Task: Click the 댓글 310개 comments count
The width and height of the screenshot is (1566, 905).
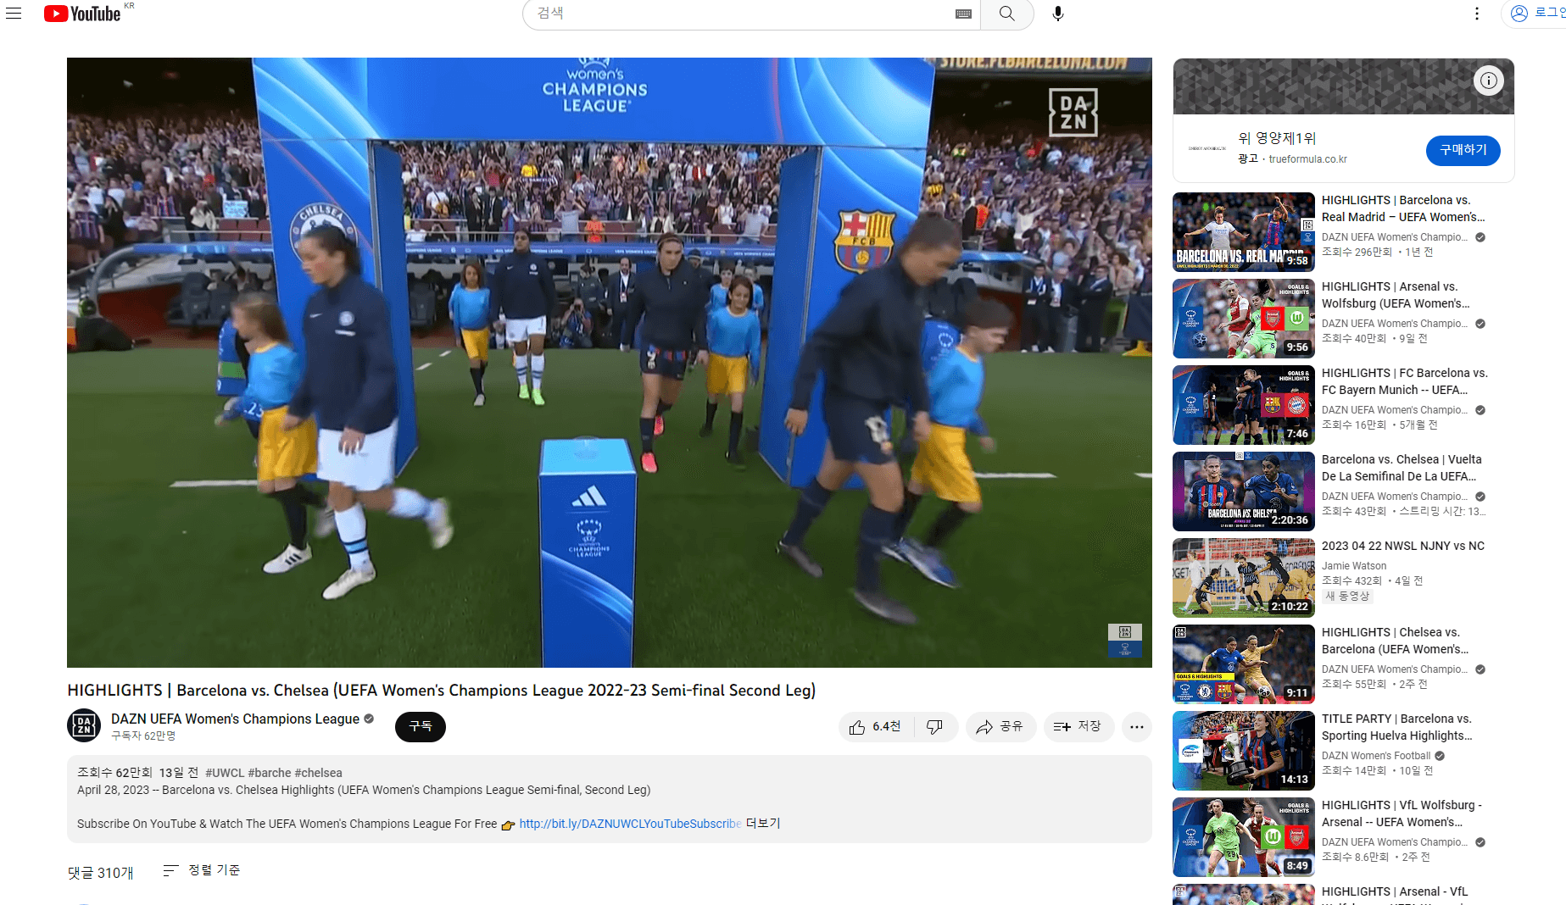Action: coord(100,873)
